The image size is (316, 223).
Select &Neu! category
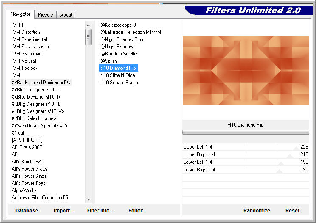click(18, 133)
